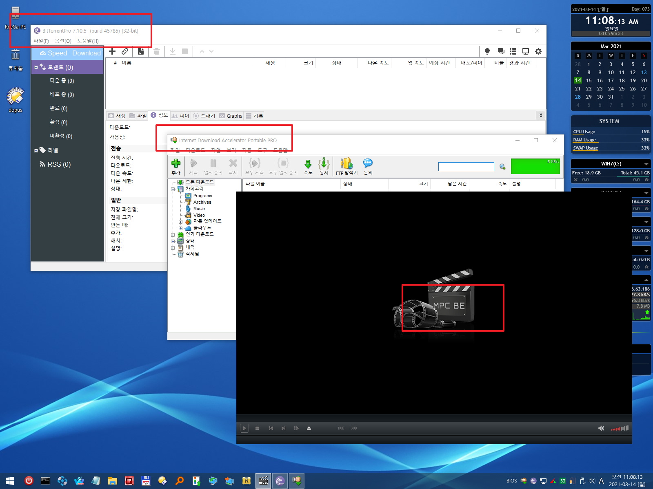Image resolution: width=653 pixels, height=489 pixels.
Task: Click the MPC-BE seek bar
Action: tap(434, 419)
